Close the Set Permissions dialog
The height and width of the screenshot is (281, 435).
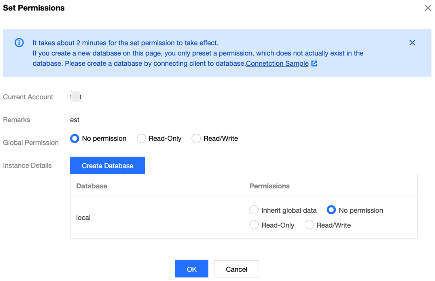428,8
